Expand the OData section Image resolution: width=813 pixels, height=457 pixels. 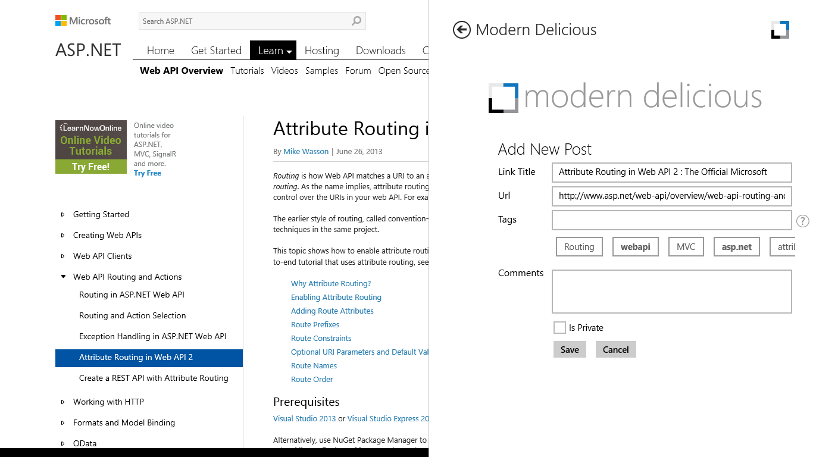pos(63,443)
